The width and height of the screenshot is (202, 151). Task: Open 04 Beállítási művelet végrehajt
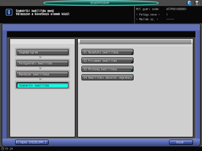[107, 77]
